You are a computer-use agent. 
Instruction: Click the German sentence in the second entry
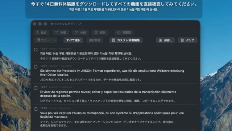pos(112,73)
